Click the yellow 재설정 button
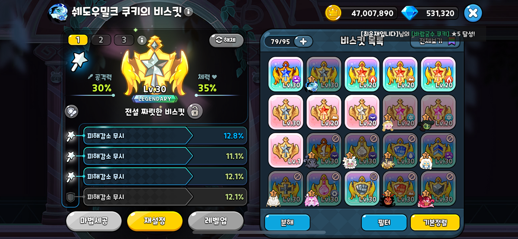 pyautogui.click(x=155, y=221)
